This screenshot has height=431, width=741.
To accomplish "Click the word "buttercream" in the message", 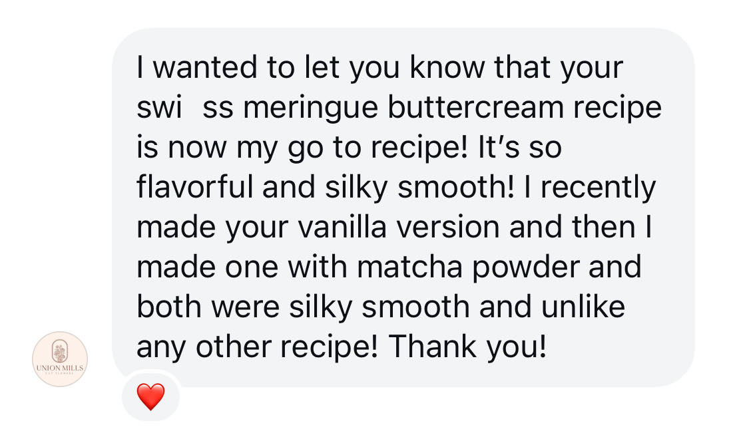I will 476,107.
